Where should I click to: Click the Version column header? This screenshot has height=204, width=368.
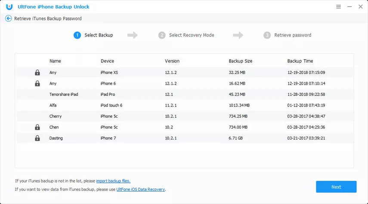tap(172, 61)
